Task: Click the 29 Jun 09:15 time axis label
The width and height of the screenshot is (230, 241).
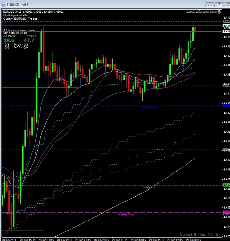Action: (x=193, y=239)
